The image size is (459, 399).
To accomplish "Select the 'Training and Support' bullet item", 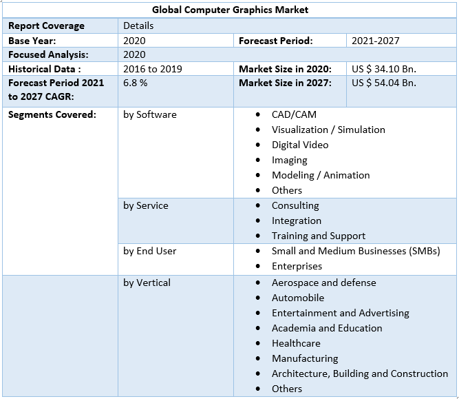I will (x=318, y=236).
